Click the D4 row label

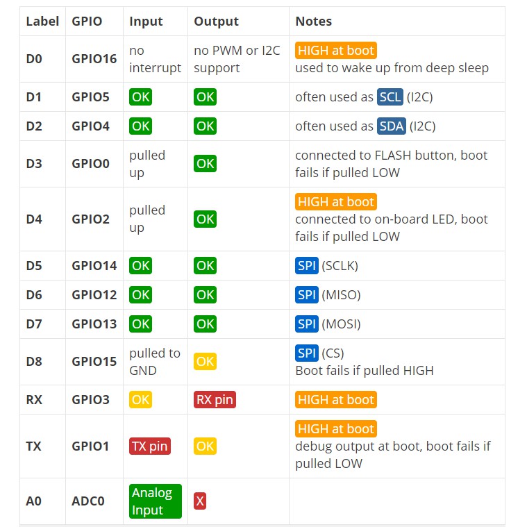(x=34, y=219)
